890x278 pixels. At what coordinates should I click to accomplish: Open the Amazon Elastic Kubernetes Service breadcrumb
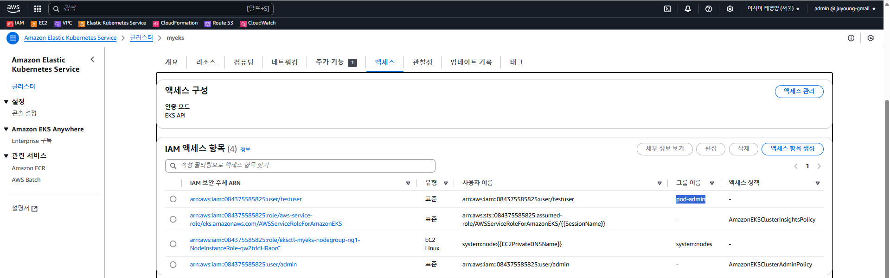pos(70,38)
